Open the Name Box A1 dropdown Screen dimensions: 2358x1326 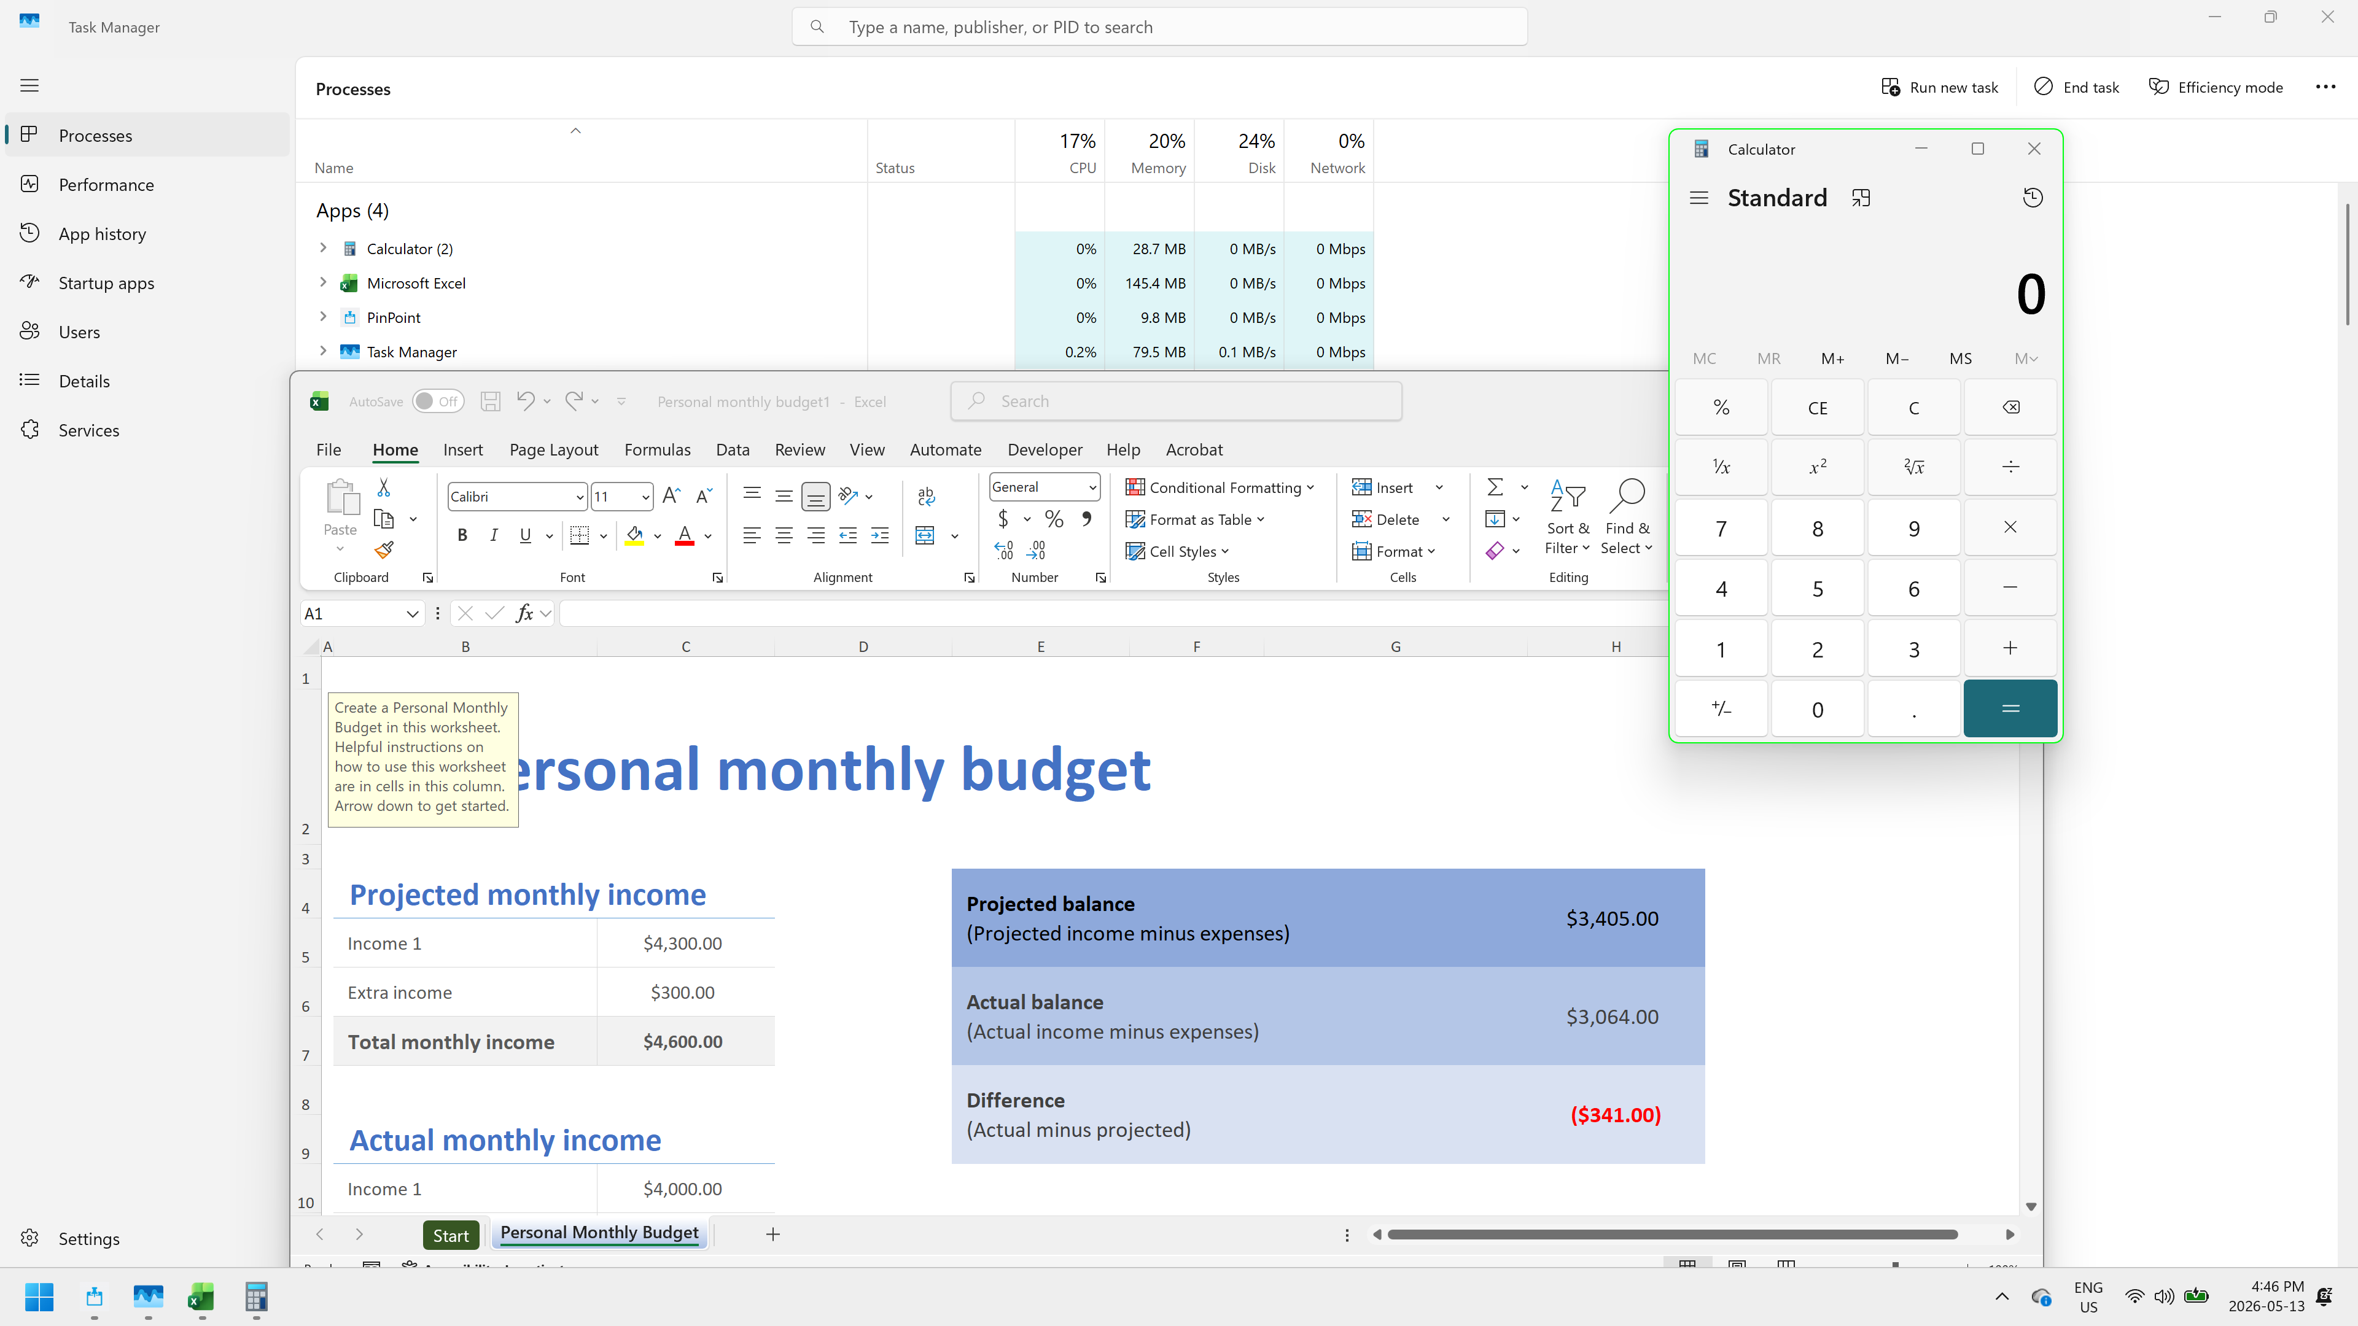[412, 614]
